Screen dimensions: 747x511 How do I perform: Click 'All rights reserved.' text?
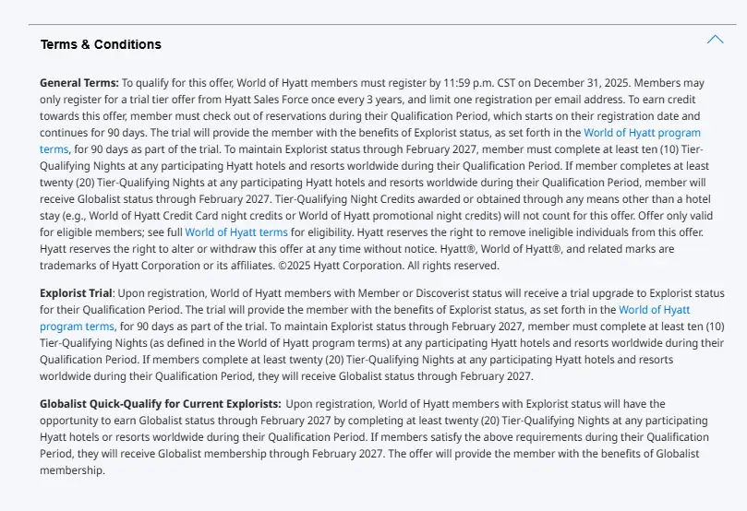[452, 266]
